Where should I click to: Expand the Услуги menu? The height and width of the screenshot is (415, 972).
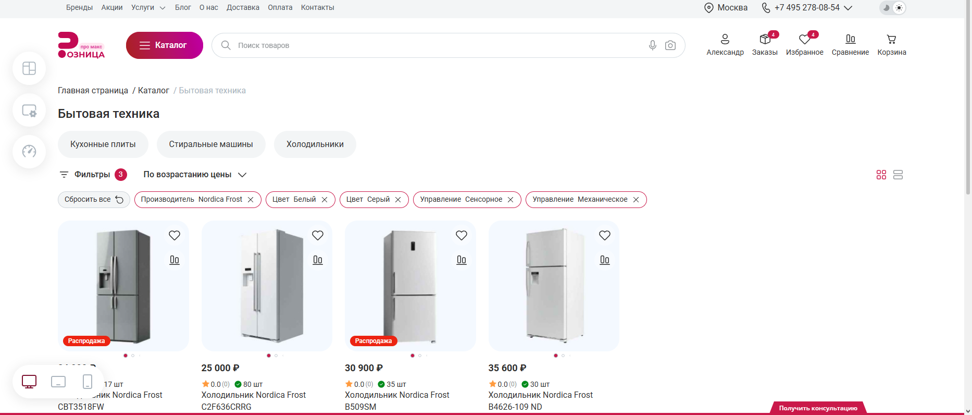coord(148,8)
